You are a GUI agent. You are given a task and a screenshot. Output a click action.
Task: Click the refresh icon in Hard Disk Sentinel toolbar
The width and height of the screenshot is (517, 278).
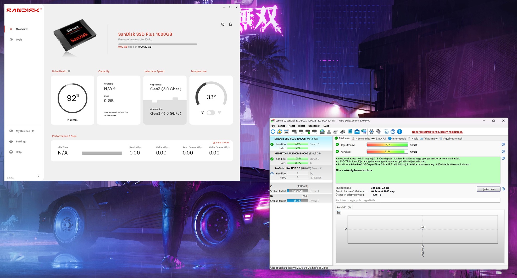click(273, 132)
